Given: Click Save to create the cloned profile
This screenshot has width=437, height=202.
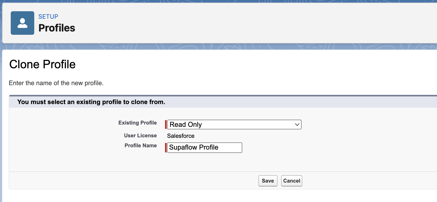Looking at the screenshot, I should point(268,181).
